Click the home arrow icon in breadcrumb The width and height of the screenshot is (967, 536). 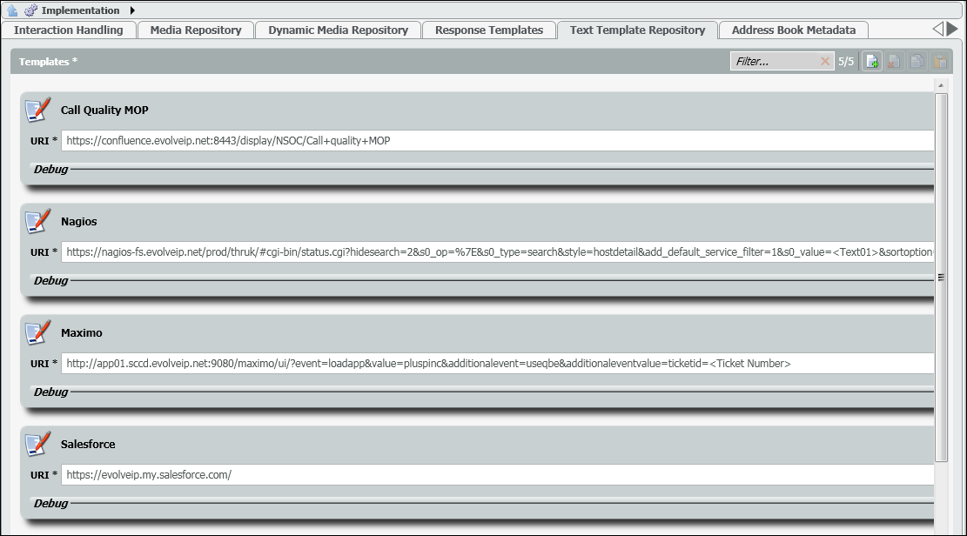coord(12,10)
